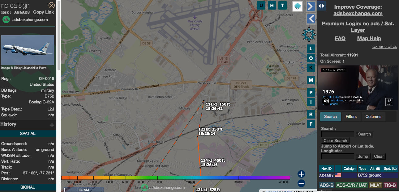
Task: Copy Link for the selected aircraft
Action: tap(44, 12)
